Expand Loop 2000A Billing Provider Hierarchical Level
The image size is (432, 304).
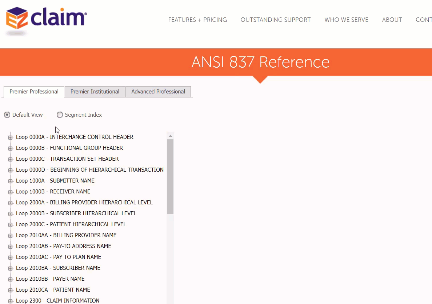[x=11, y=203]
